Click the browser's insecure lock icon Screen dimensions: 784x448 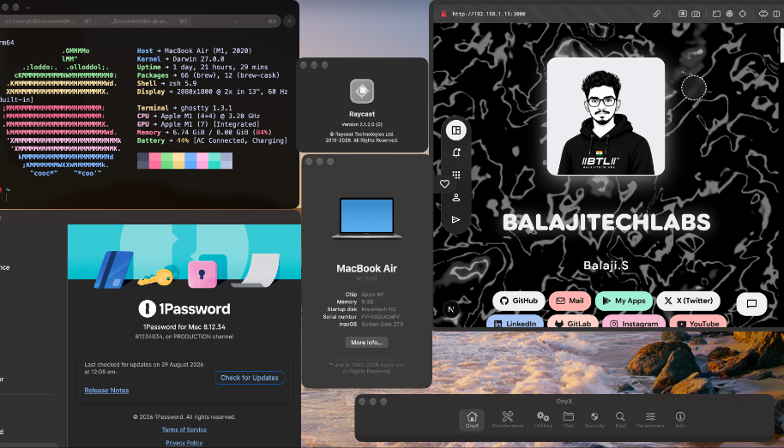click(x=443, y=14)
